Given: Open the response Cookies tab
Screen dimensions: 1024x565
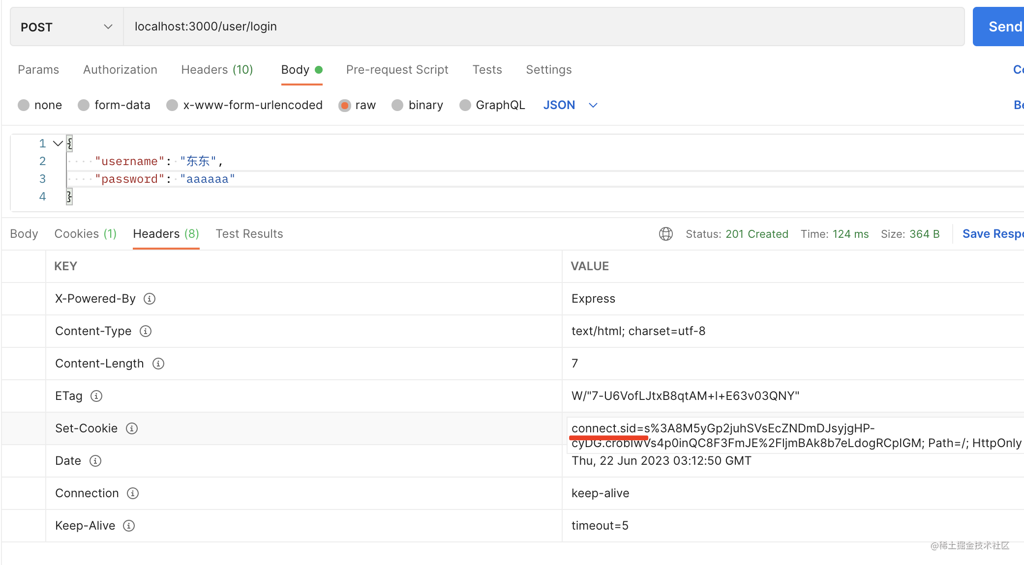Looking at the screenshot, I should (x=85, y=234).
